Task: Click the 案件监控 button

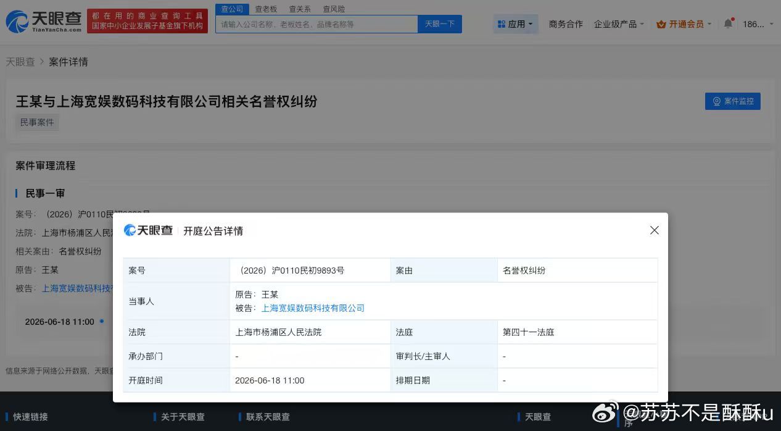Action: point(733,101)
